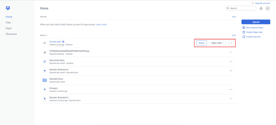Screen dimensions: 276x125
Task: Open more options for Sample: Brainstorm opened last month
Action: (x=231, y=71)
